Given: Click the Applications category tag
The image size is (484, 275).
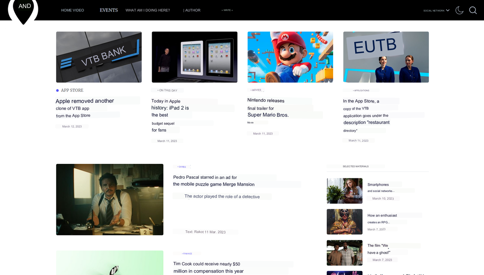Looking at the screenshot, I should point(361,91).
